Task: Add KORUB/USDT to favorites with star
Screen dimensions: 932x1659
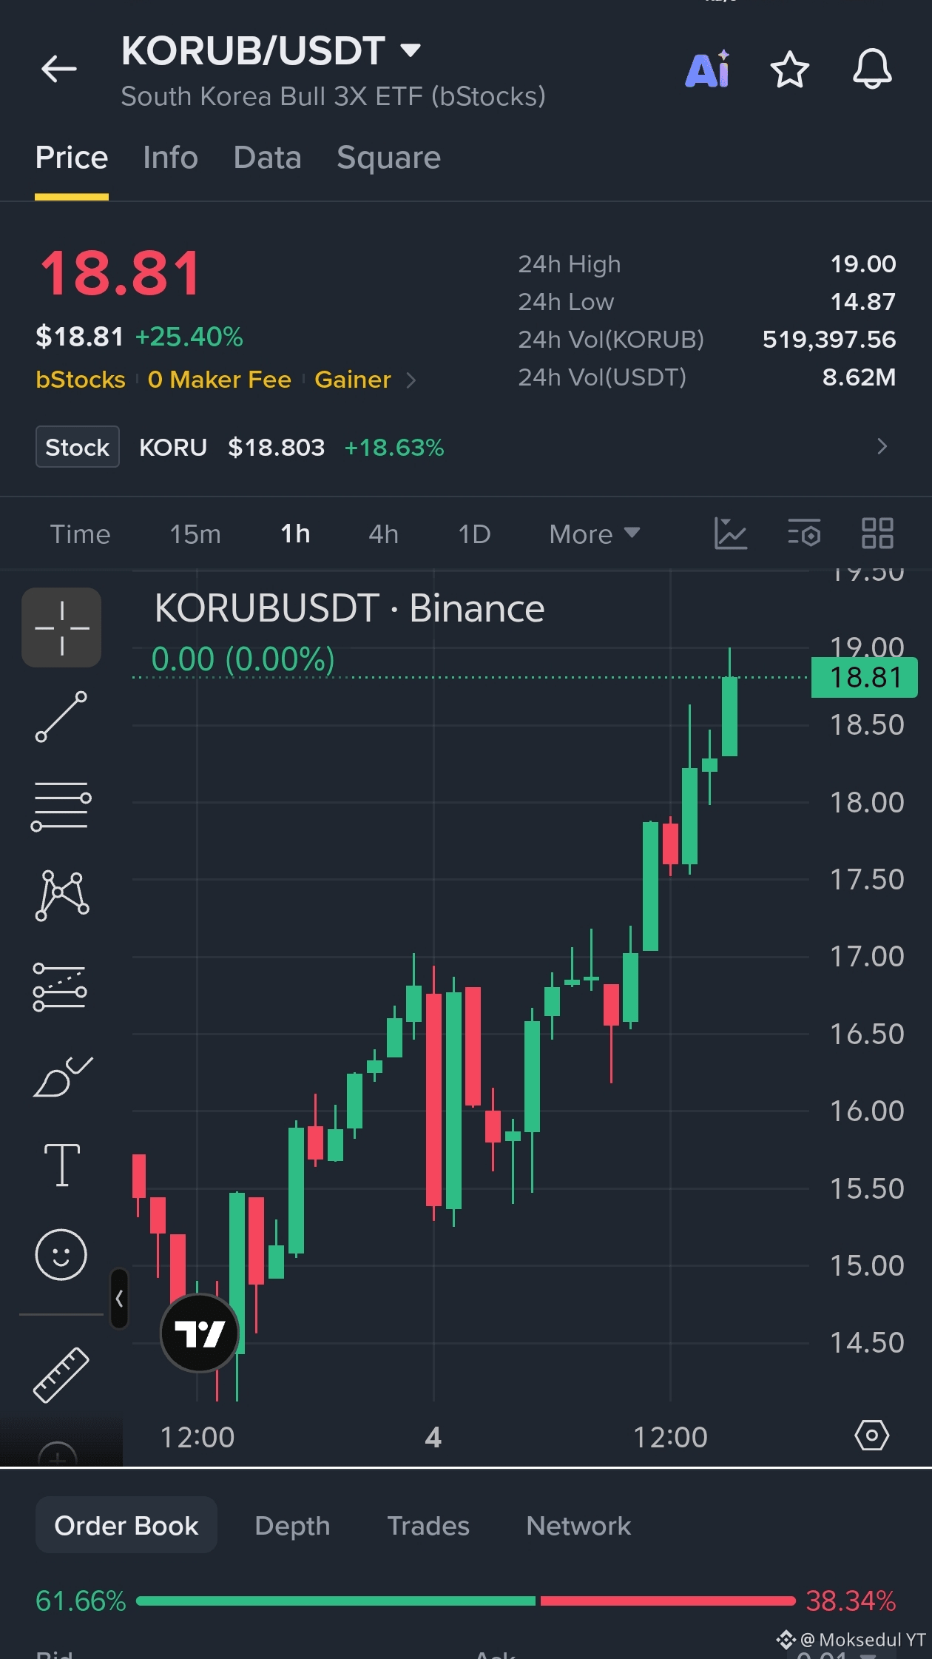Action: click(790, 70)
